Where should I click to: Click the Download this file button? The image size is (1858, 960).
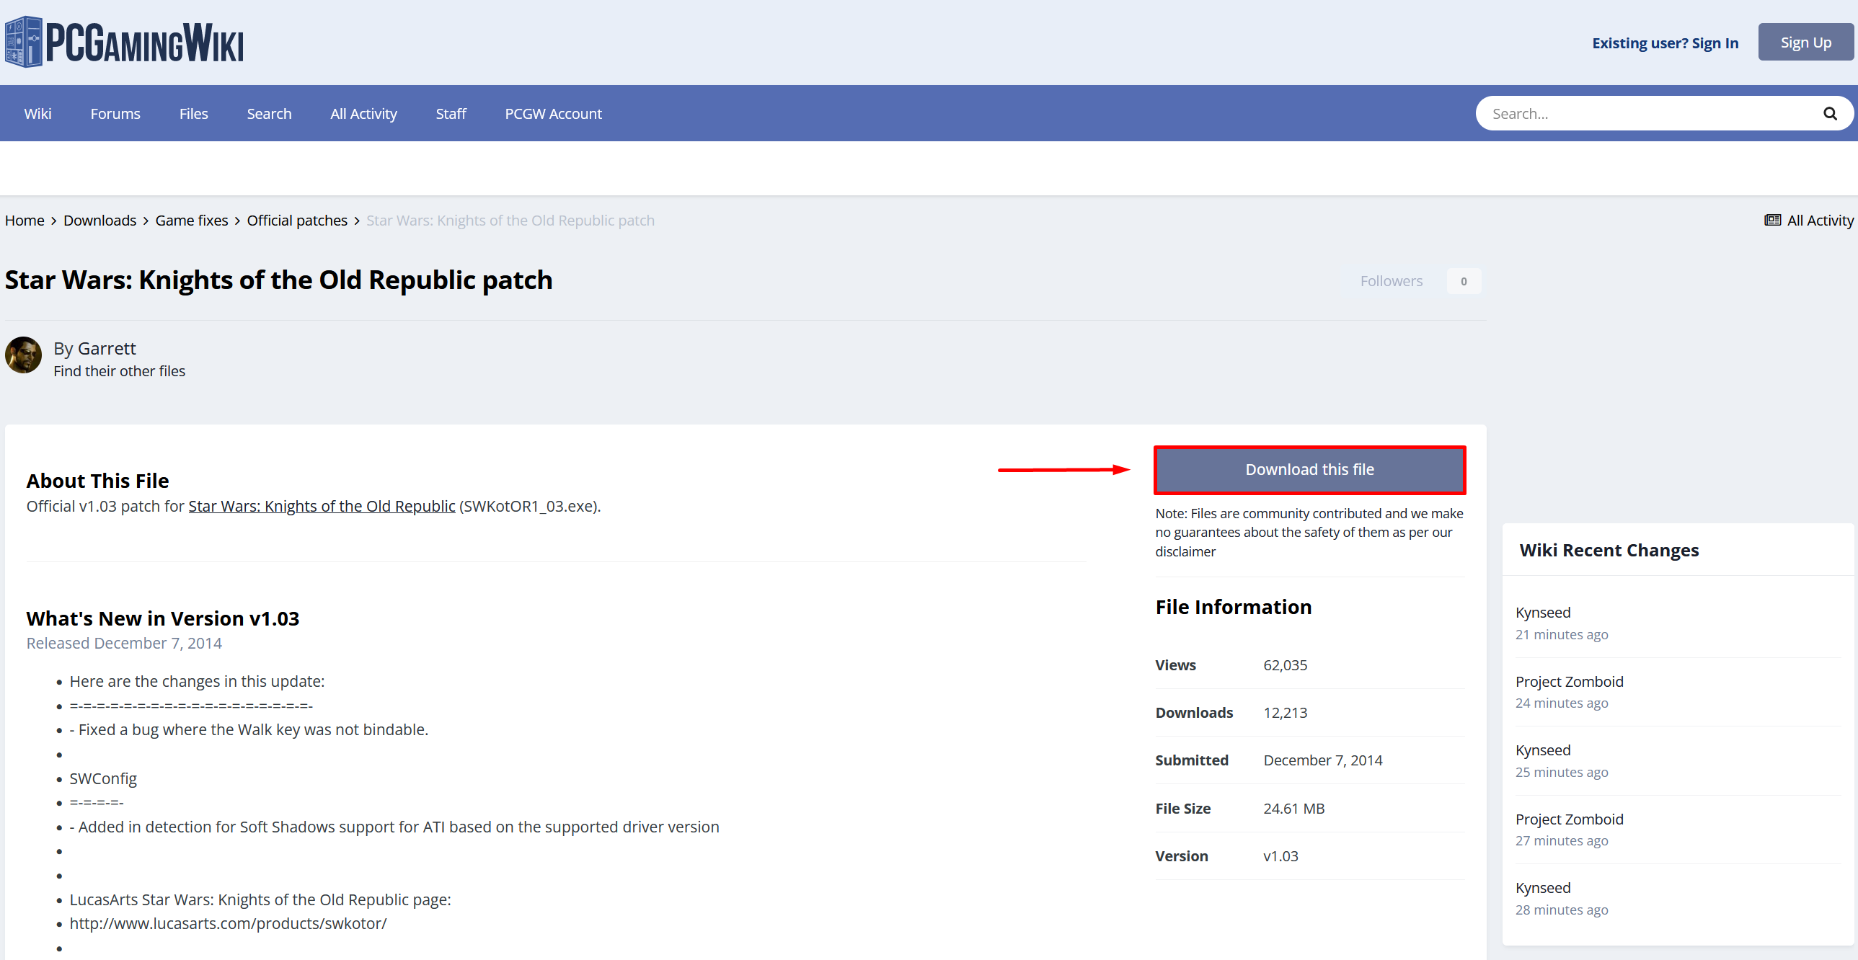tap(1309, 469)
